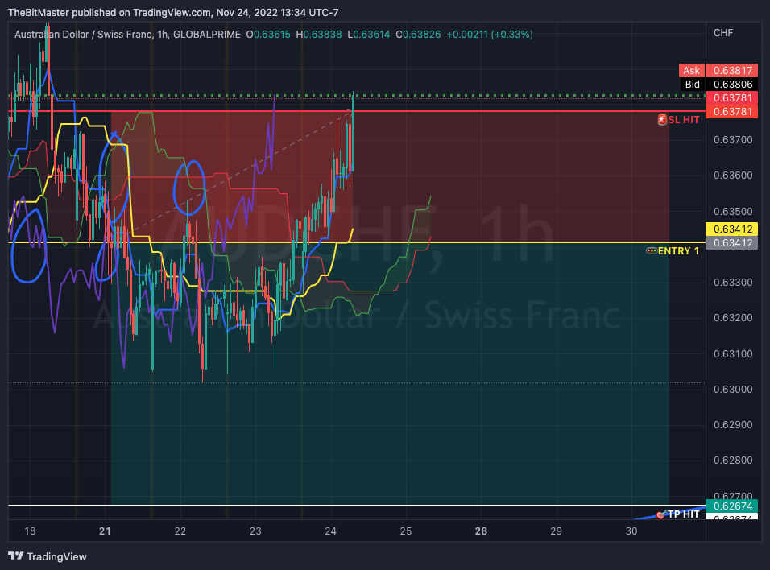Click date 28 on time axis
This screenshot has width=770, height=570.
click(482, 531)
